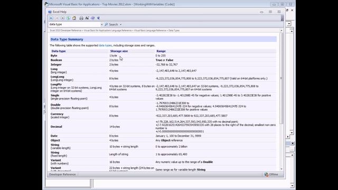This screenshot has height=190, width=338.
Task: Click '16 bytes' storage size cell
Action: (x=115, y=162)
